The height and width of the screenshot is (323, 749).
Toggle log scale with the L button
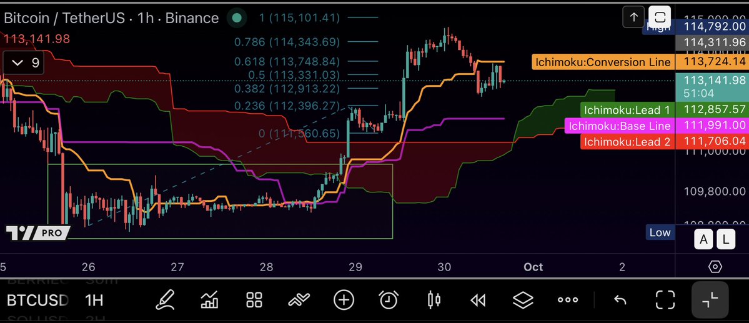pyautogui.click(x=726, y=239)
